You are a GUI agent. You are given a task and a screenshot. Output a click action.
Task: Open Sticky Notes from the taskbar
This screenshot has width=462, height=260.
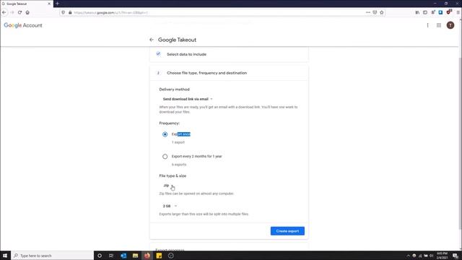[159, 256]
